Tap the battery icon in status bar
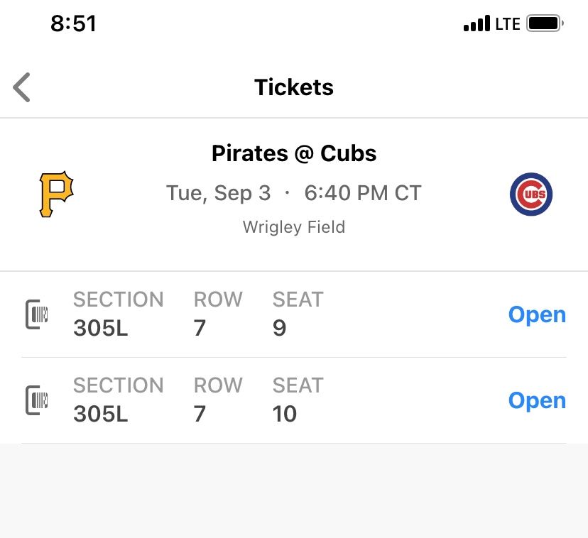The height and width of the screenshot is (538, 588). [x=545, y=24]
